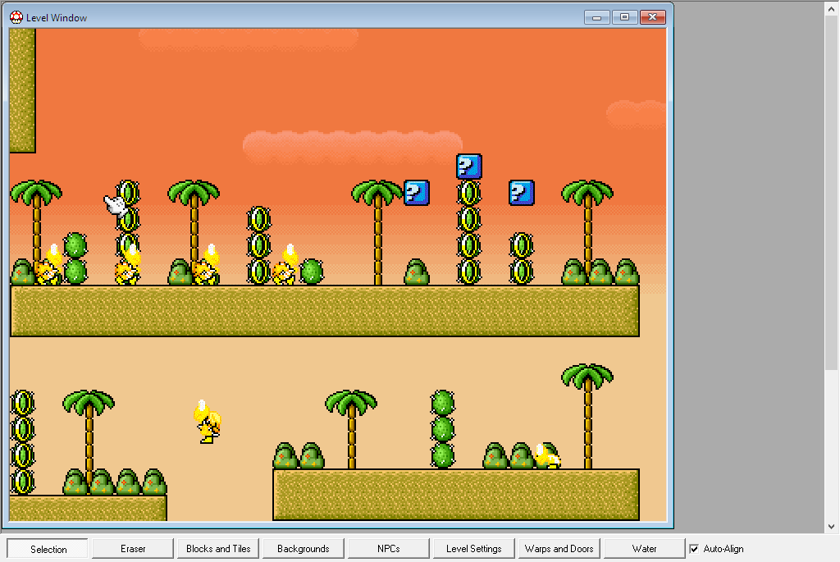Viewport: 840px width, 562px height.
Task: Minimize the Level Window
Action: [597, 17]
